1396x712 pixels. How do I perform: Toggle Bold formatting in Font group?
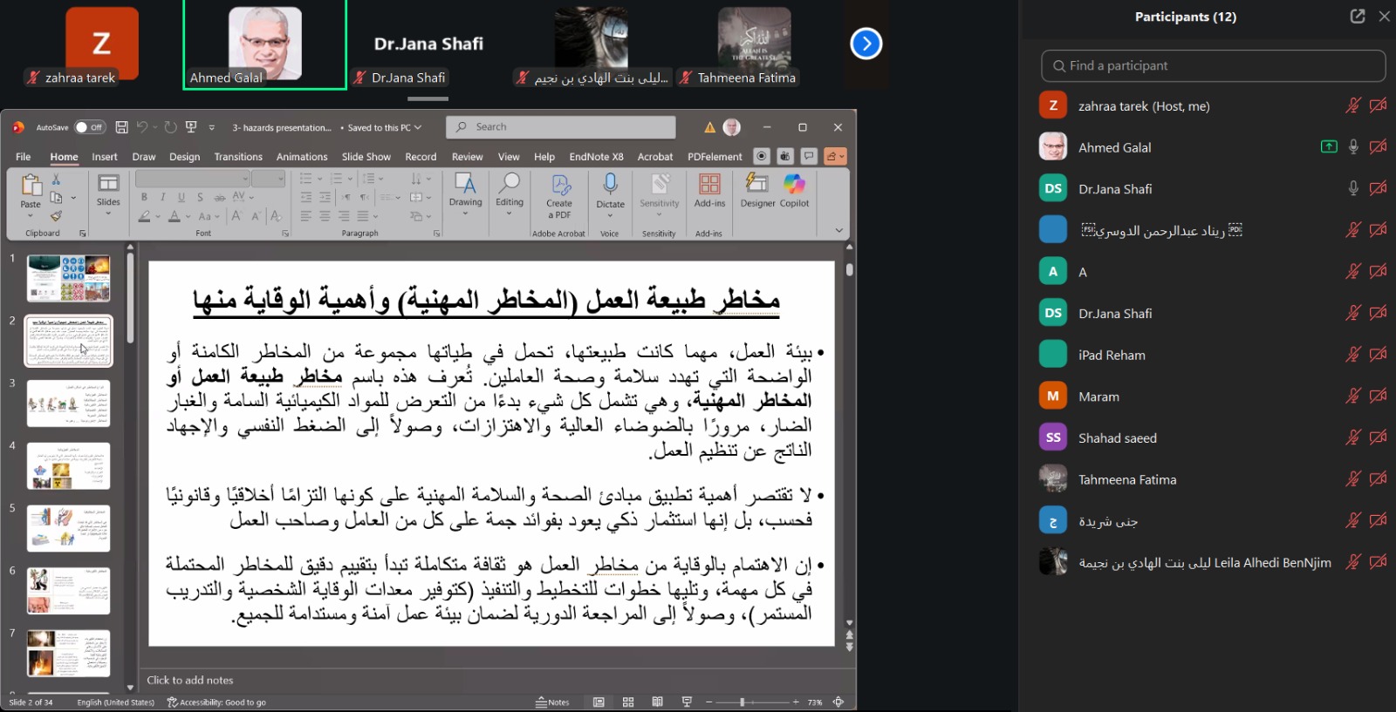(x=144, y=198)
